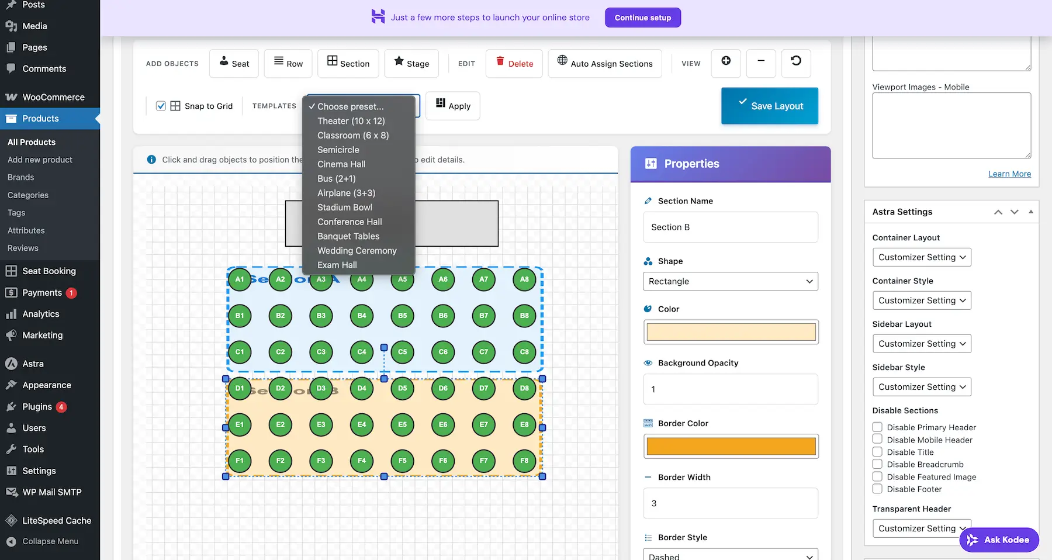Reset the view with rotate icon
Viewport: 1052px width, 560px height.
pyautogui.click(x=795, y=61)
